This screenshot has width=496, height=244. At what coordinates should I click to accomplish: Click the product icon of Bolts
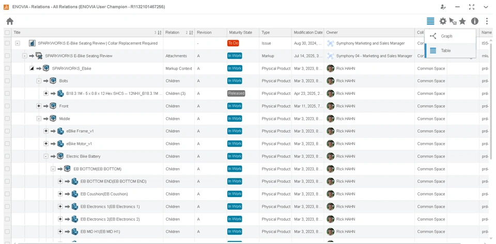[53, 81]
